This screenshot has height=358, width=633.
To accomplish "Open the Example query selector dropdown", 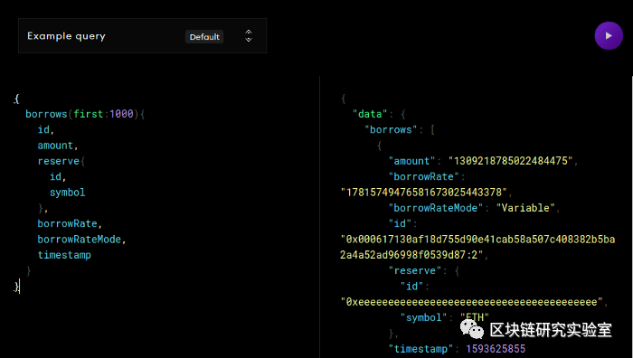I will [x=143, y=36].
